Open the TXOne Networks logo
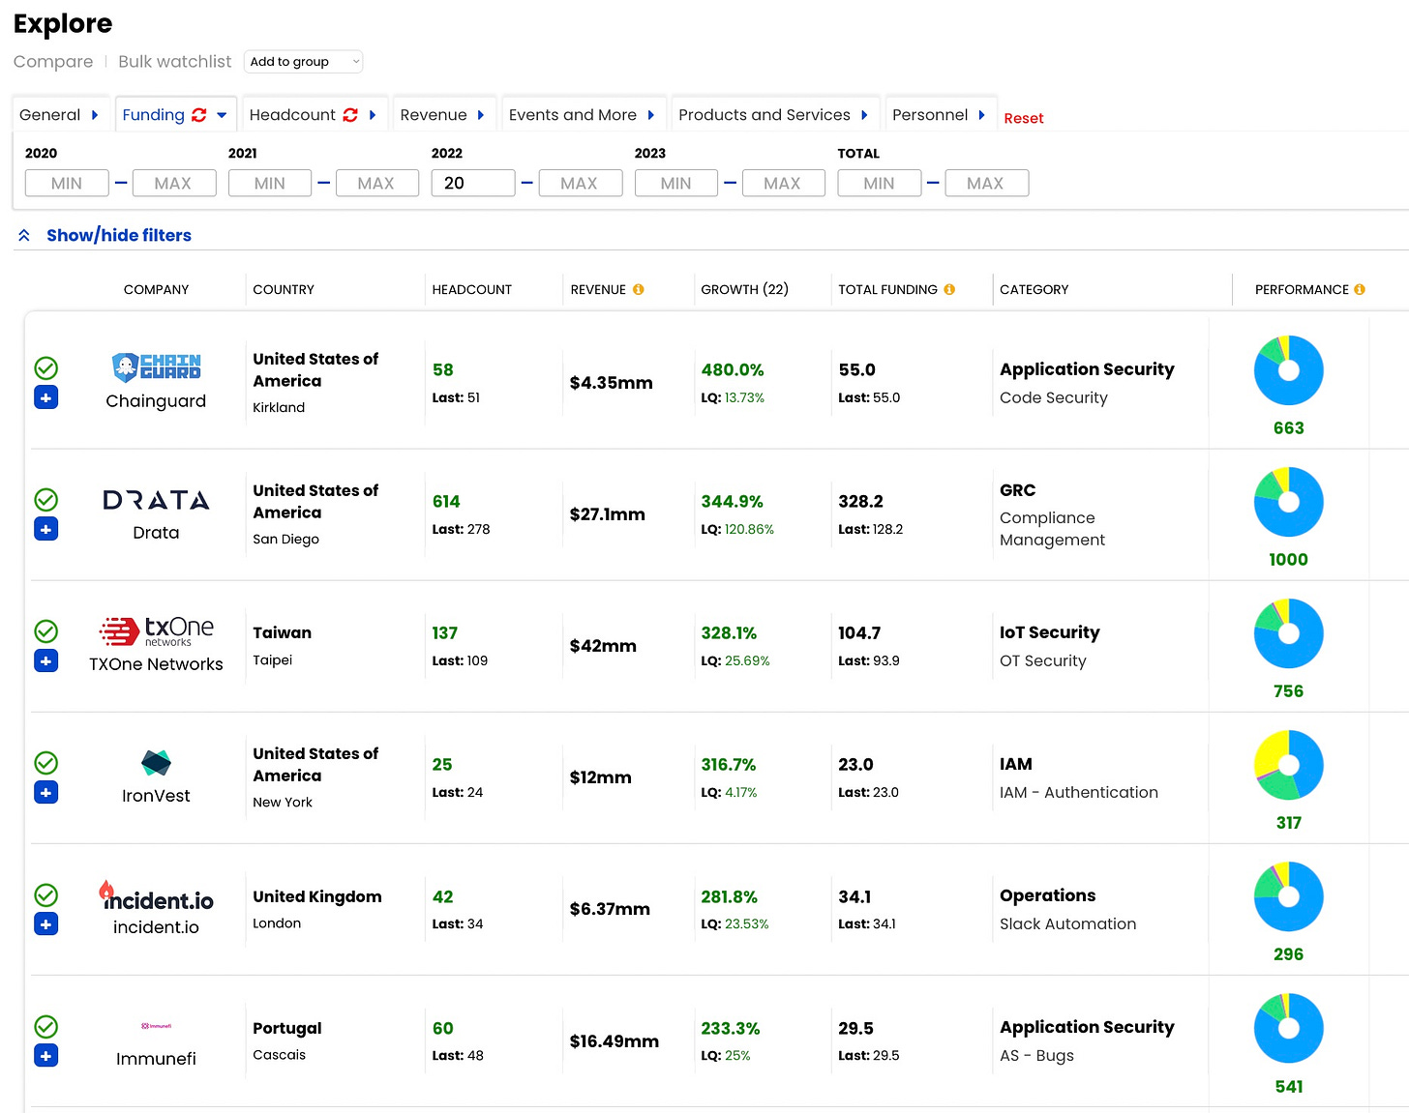This screenshot has width=1409, height=1113. (x=156, y=630)
